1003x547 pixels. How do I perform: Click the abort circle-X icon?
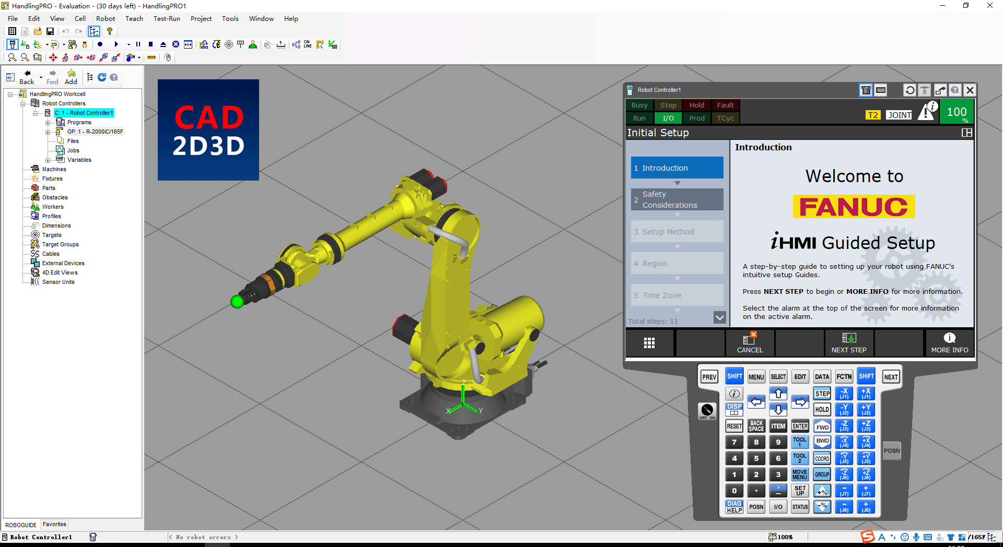coord(176,44)
